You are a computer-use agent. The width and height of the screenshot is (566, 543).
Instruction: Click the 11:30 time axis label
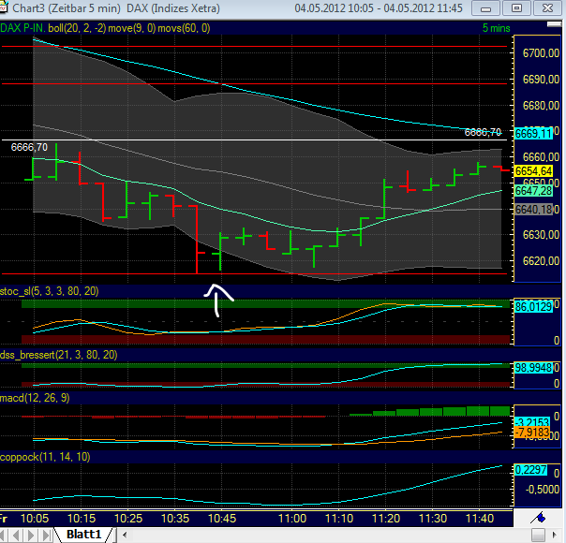coord(433,519)
